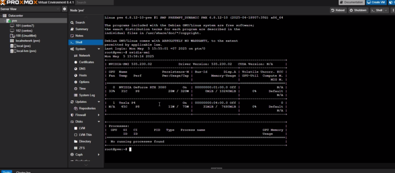Click the menu scroll-down chevron
Image resolution: width=395 pixels, height=173 pixels.
[x=86, y=165]
